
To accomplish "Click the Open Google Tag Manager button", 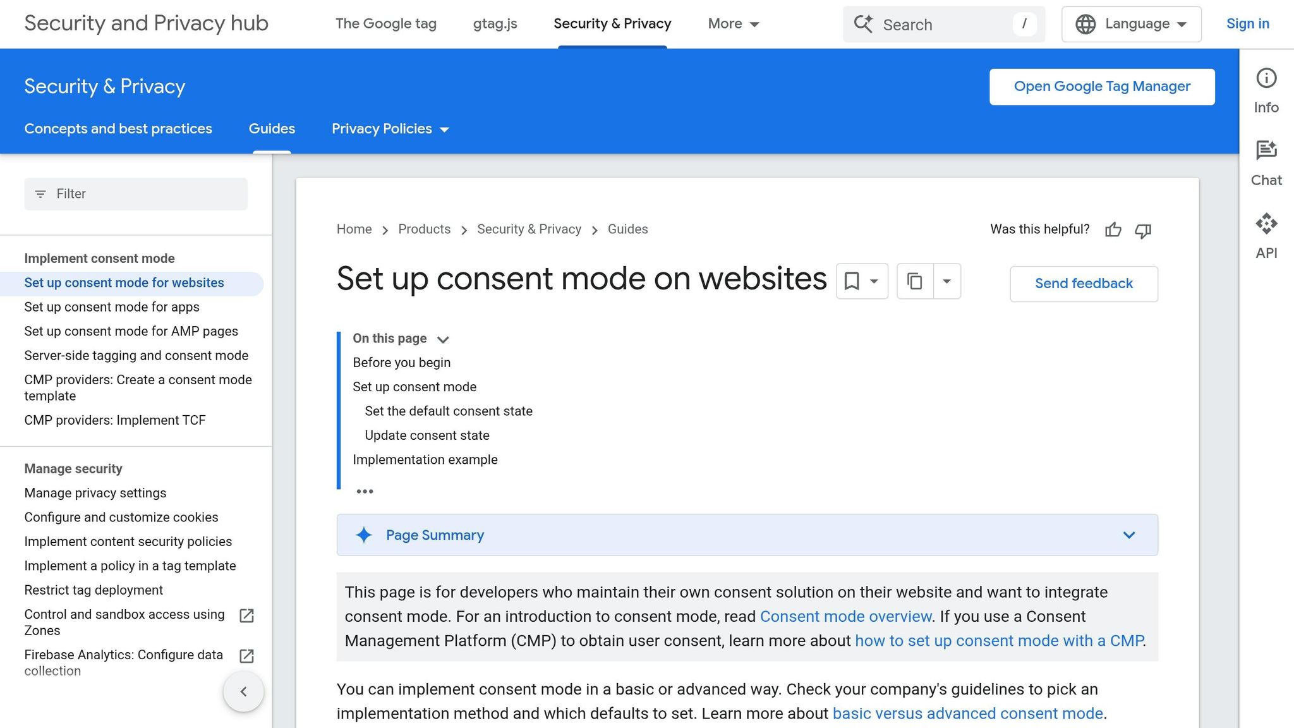I will [x=1101, y=86].
